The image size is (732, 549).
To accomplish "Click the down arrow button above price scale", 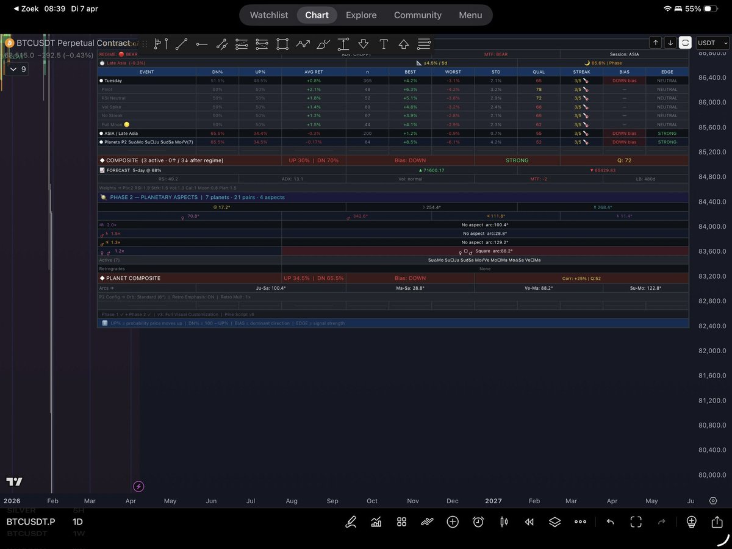I will 670,43.
